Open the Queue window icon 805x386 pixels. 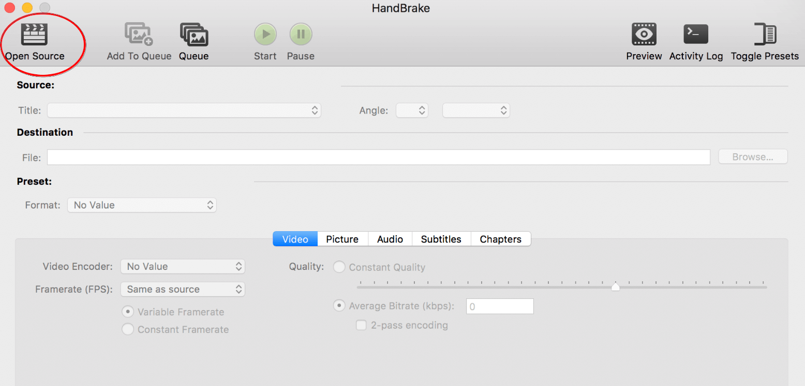(x=194, y=34)
